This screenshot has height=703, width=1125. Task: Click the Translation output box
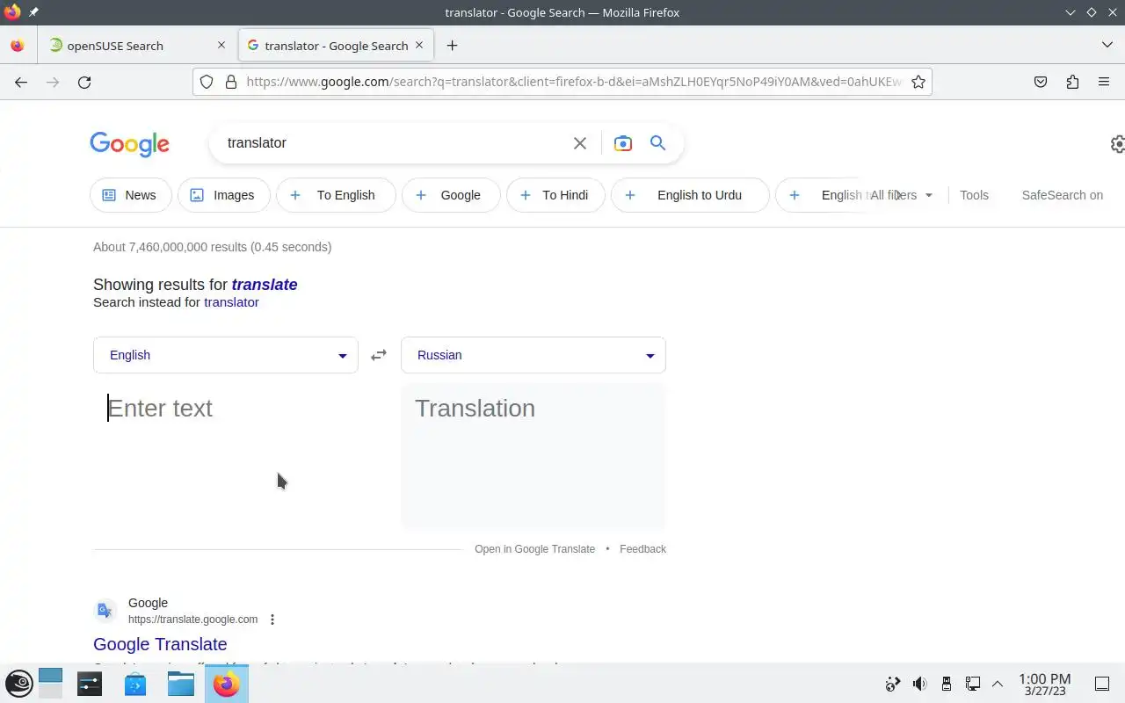pos(533,455)
